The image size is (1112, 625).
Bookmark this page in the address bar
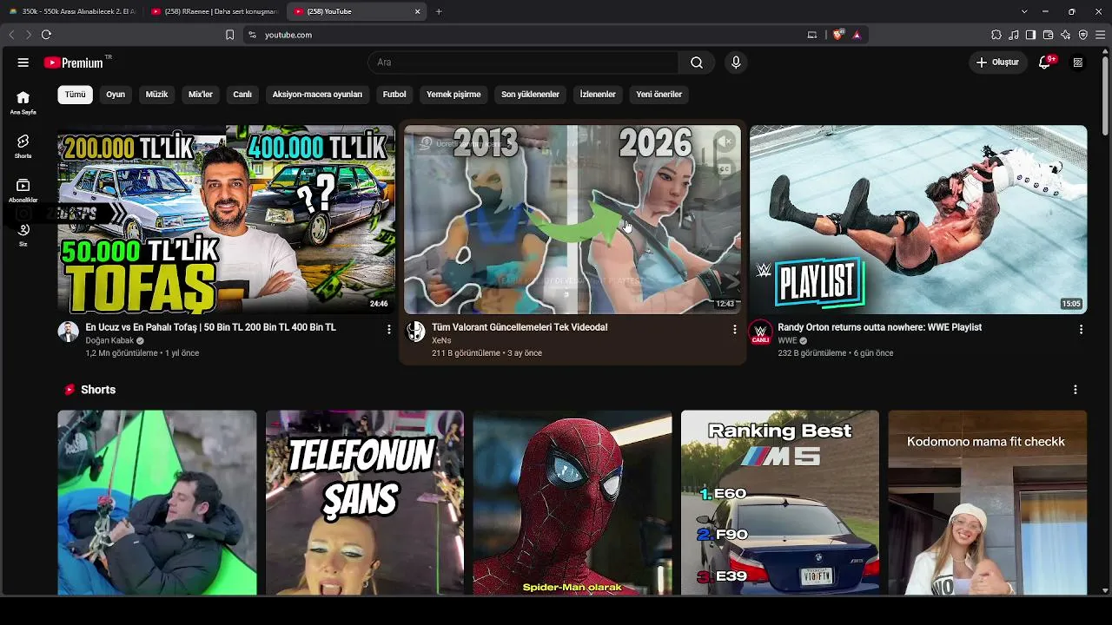229,35
